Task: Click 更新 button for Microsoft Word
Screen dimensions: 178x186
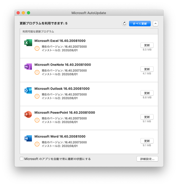Action: point(147,141)
